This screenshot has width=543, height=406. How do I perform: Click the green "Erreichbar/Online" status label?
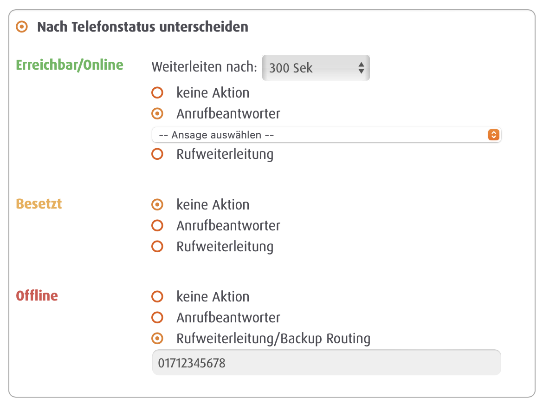point(70,65)
